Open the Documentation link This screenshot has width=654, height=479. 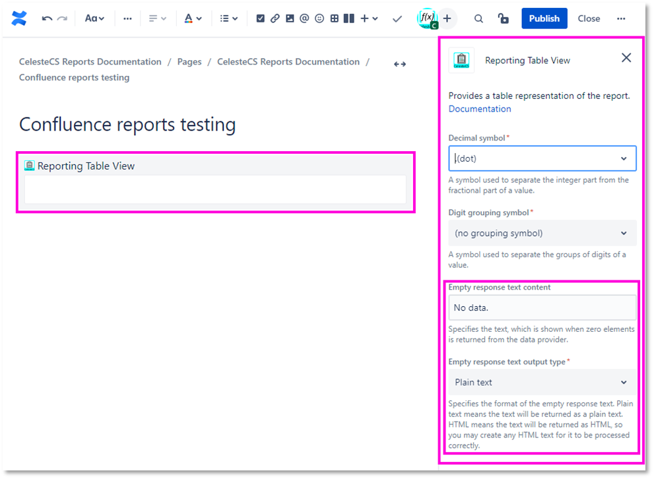point(480,109)
